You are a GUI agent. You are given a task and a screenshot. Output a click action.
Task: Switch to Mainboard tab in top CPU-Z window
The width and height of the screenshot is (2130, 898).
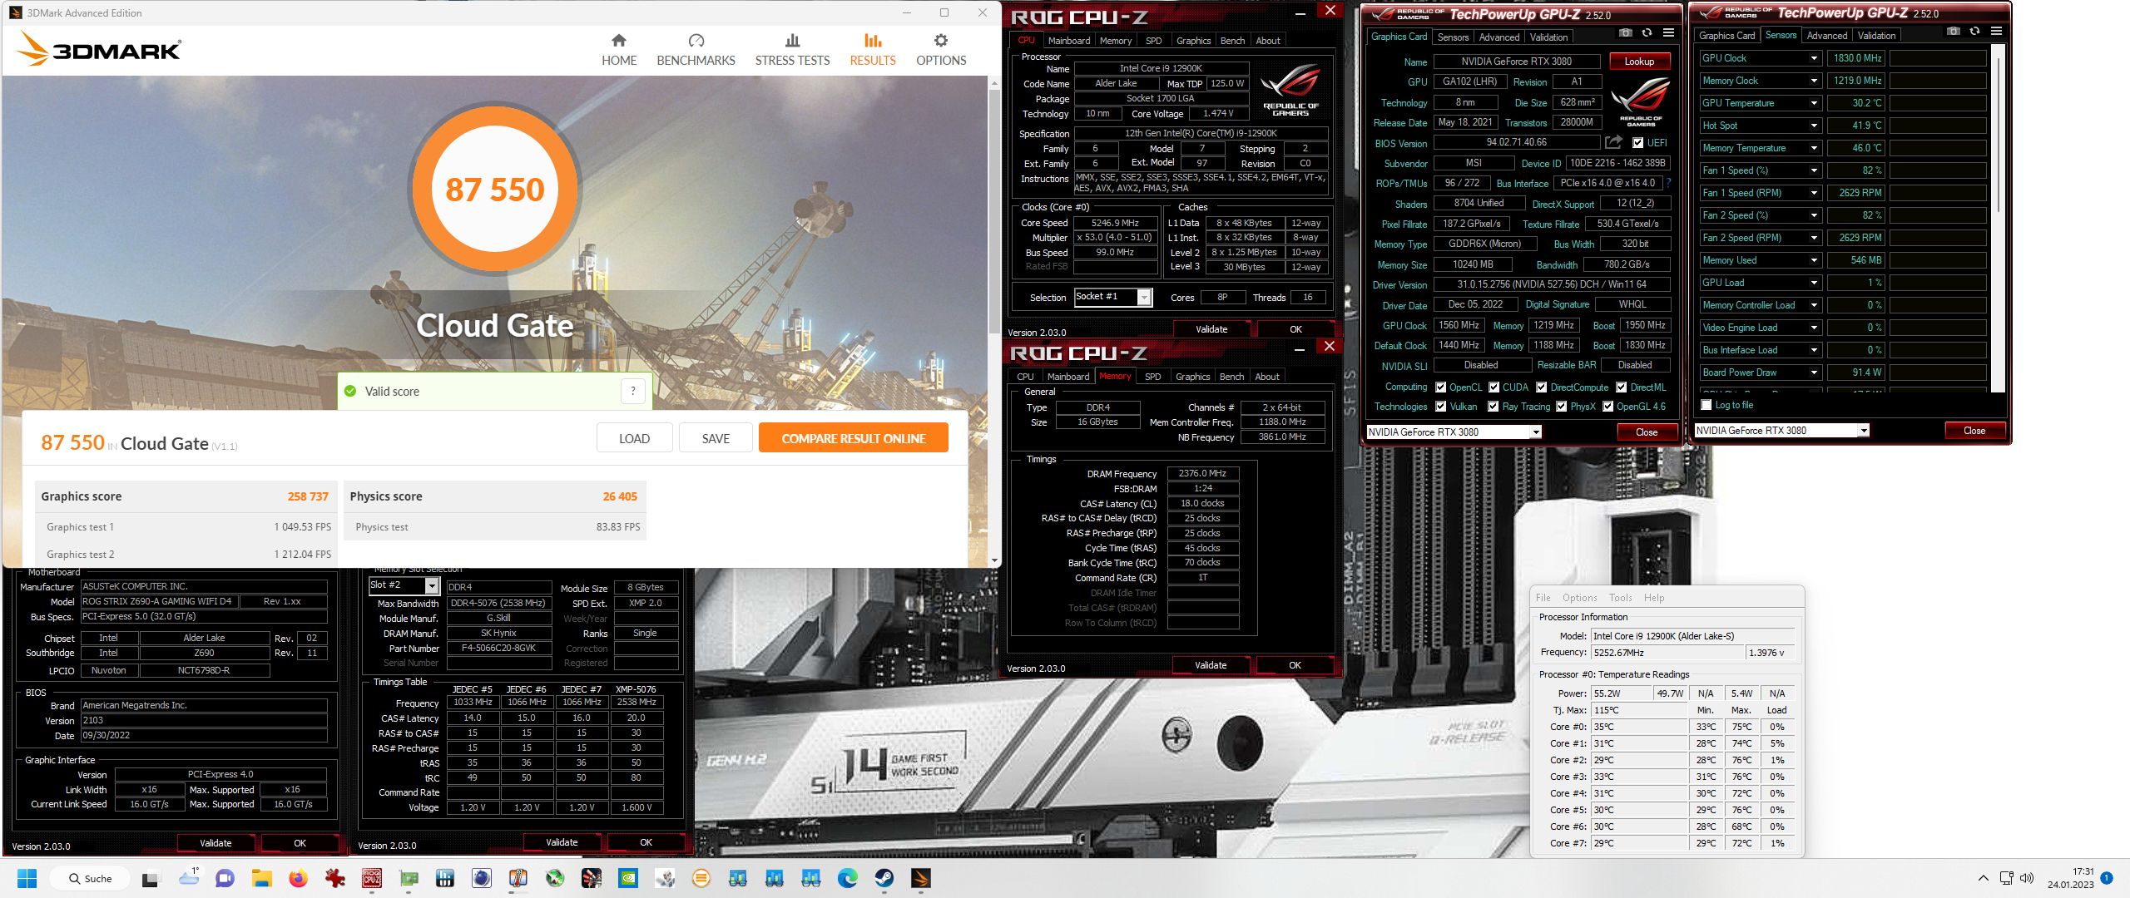[x=1068, y=41]
